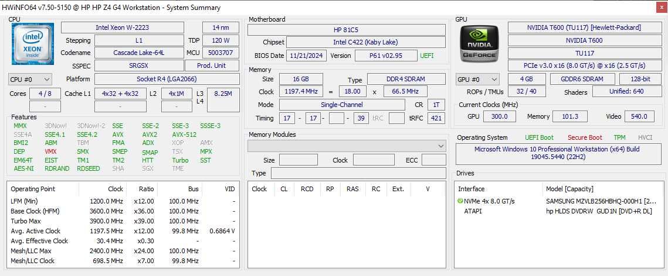668x276 pixels.
Task: Click the SRGSX SSPEC value
Action: tap(138, 66)
